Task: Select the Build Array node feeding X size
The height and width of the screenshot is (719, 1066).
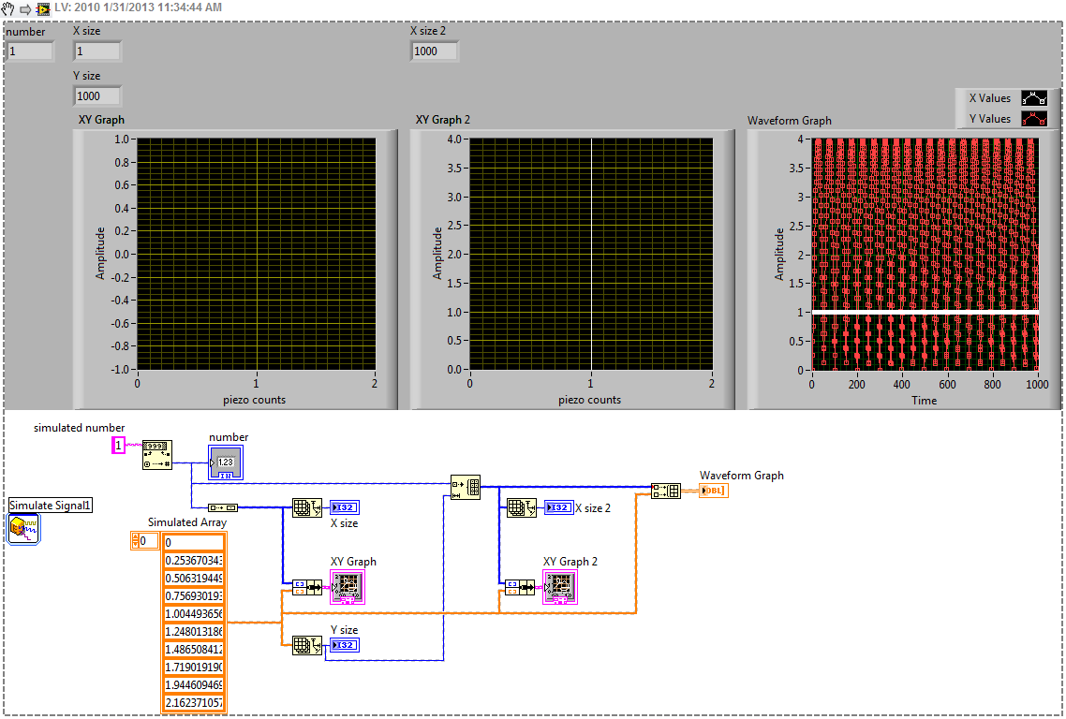Action: pos(222,507)
